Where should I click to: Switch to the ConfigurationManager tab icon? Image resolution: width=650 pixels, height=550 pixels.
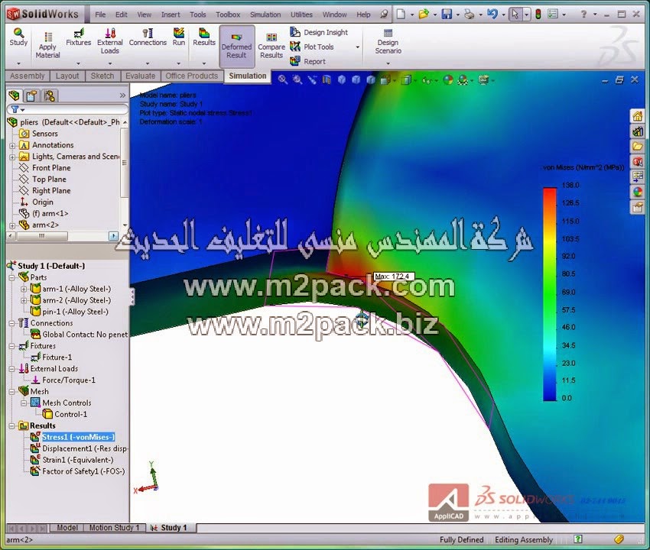click(x=50, y=96)
